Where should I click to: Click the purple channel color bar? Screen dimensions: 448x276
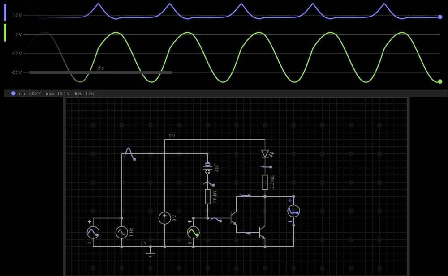(x=5, y=11)
